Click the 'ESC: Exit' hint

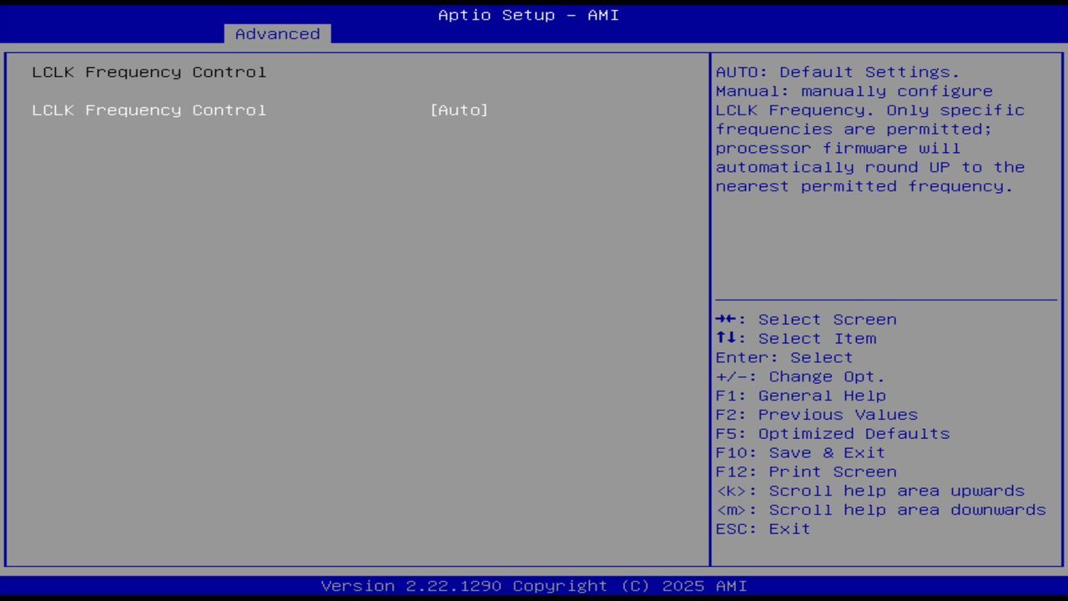pos(763,529)
